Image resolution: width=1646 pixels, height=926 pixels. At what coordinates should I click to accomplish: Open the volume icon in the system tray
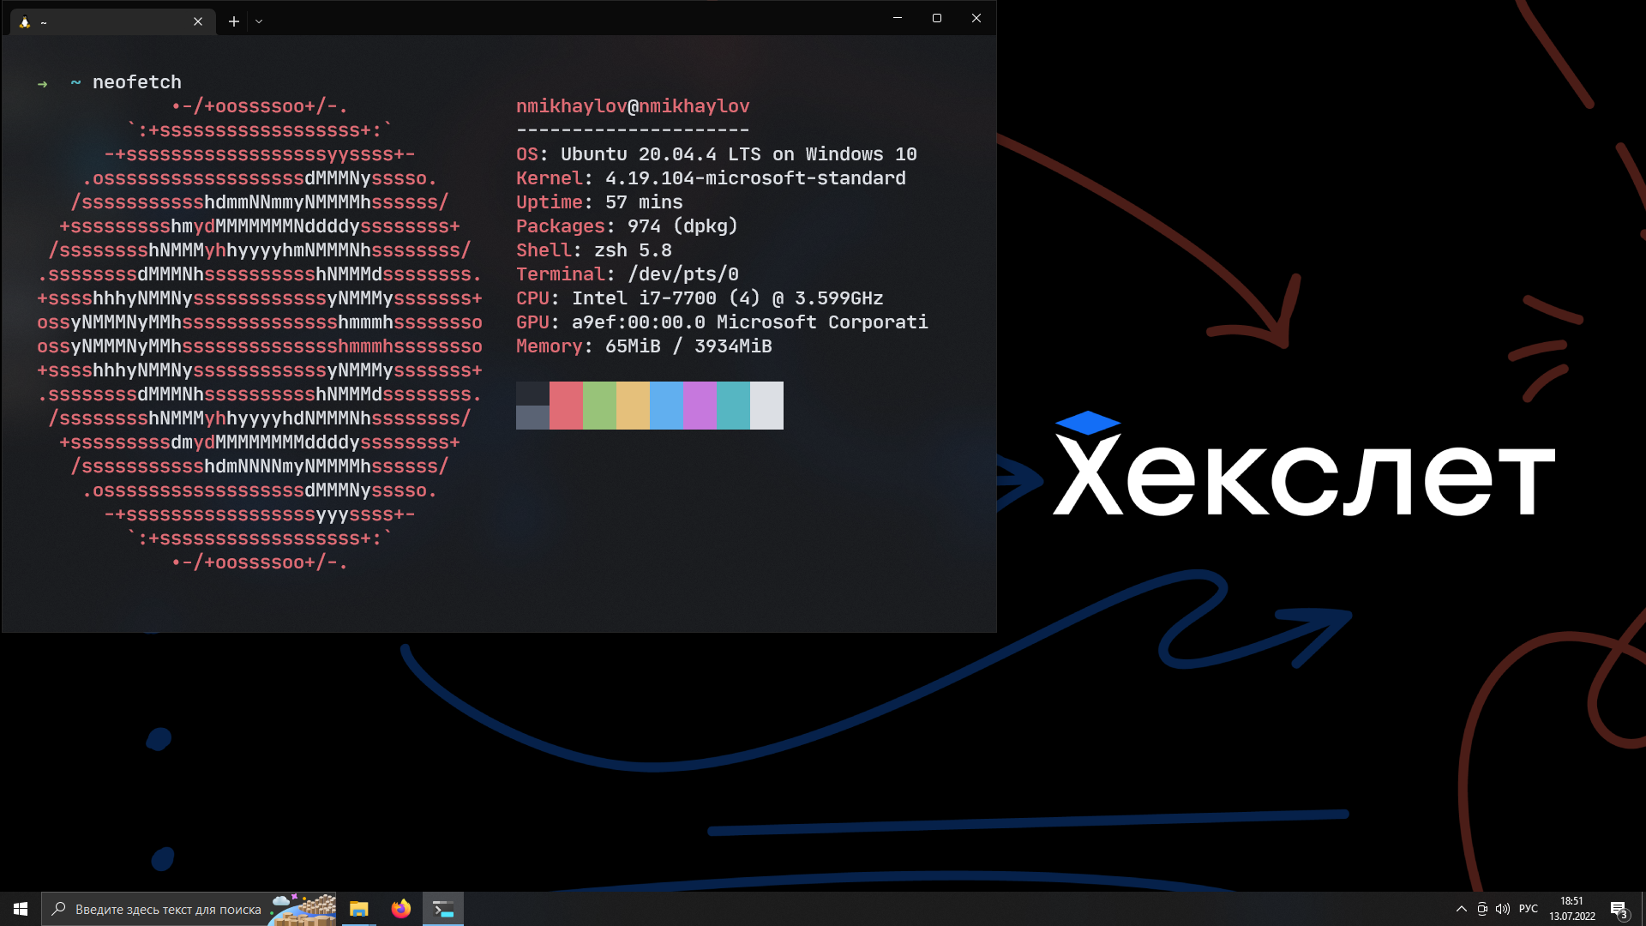1503,909
